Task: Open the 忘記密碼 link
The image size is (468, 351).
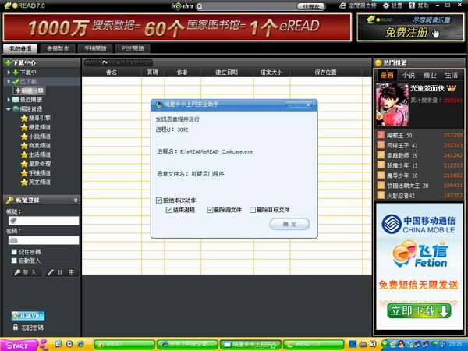Action: (x=32, y=328)
